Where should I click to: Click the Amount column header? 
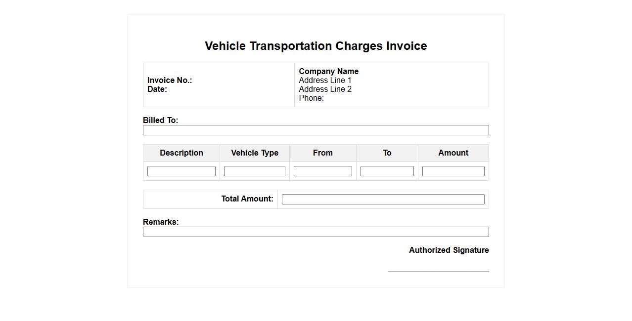point(453,153)
